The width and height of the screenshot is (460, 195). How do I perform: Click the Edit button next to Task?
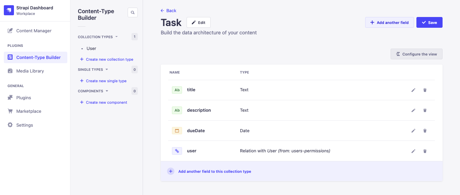[198, 23]
